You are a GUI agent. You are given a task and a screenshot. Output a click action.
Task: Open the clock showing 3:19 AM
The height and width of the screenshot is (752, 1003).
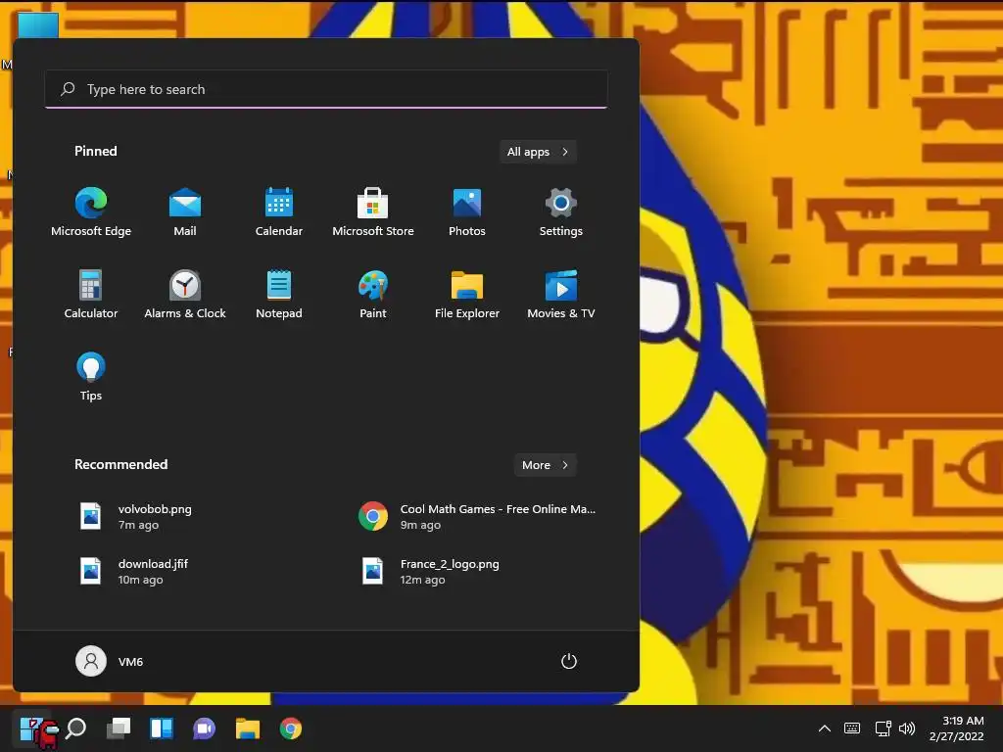[956, 728]
